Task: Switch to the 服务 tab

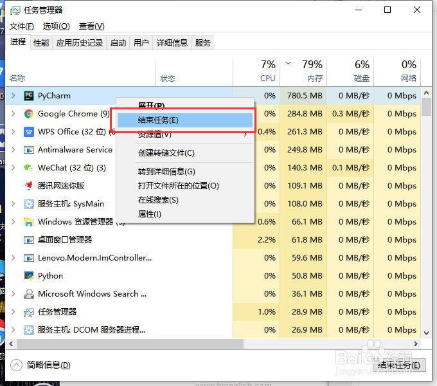Action: [x=202, y=43]
